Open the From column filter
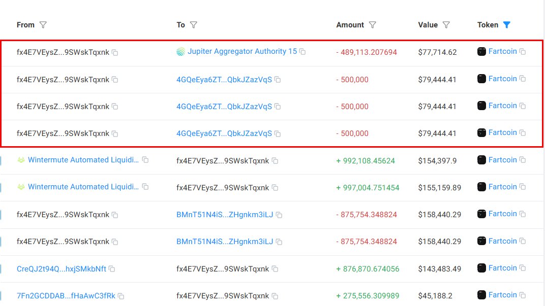Screen dimensions: 545x306 click(x=43, y=25)
